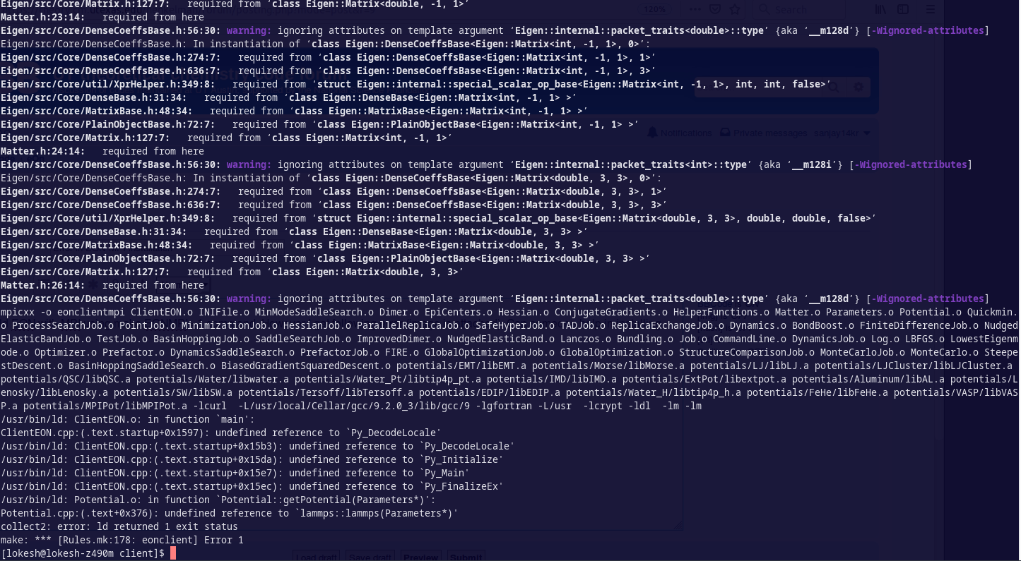
Task: Click the 'make: *** [Rules.mk:178: eonclient] Error 1' line
Action: click(x=122, y=540)
